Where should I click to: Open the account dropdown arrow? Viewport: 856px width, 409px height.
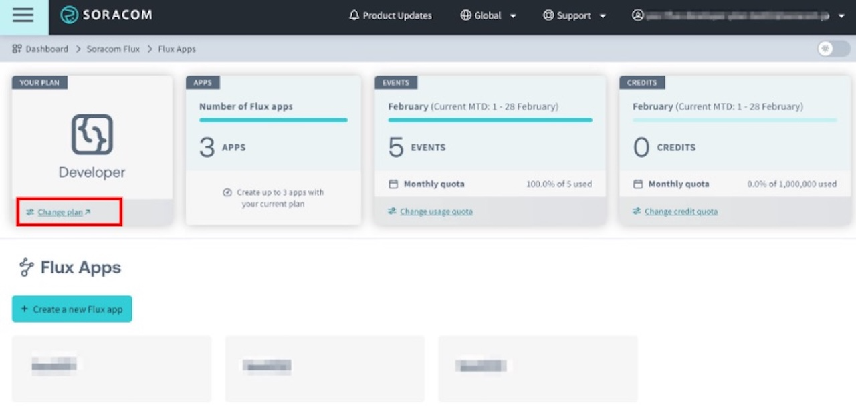841,16
